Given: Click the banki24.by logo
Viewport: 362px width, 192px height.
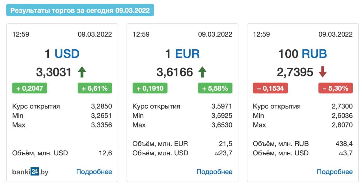Looking at the screenshot, I should pyautogui.click(x=30, y=172).
